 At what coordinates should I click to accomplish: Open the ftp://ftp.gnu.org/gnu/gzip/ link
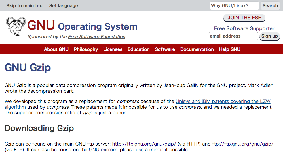(x=242, y=144)
